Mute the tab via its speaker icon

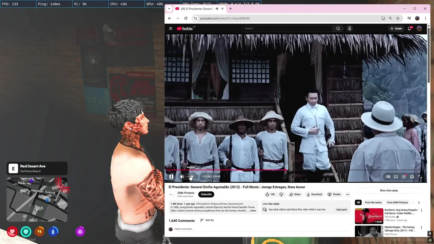click(x=217, y=9)
